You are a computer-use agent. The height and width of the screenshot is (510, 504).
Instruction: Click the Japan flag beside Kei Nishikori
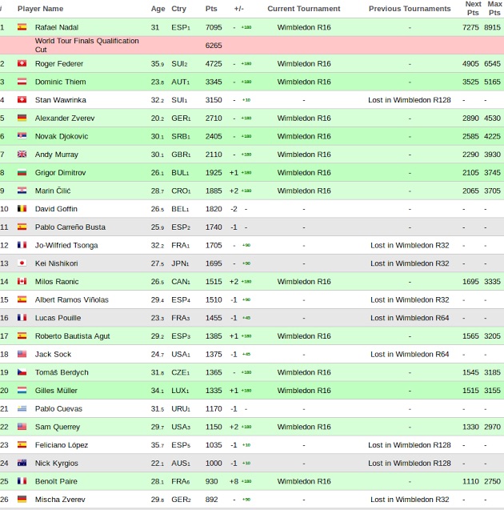click(x=22, y=263)
